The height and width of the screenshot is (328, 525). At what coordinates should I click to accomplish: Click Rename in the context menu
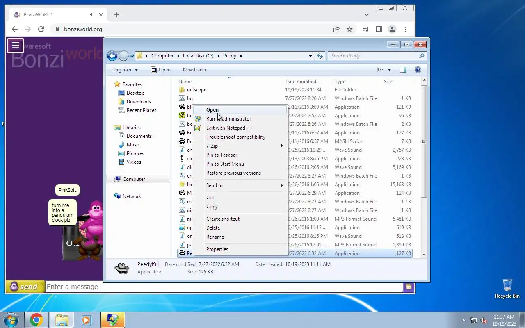point(240,237)
